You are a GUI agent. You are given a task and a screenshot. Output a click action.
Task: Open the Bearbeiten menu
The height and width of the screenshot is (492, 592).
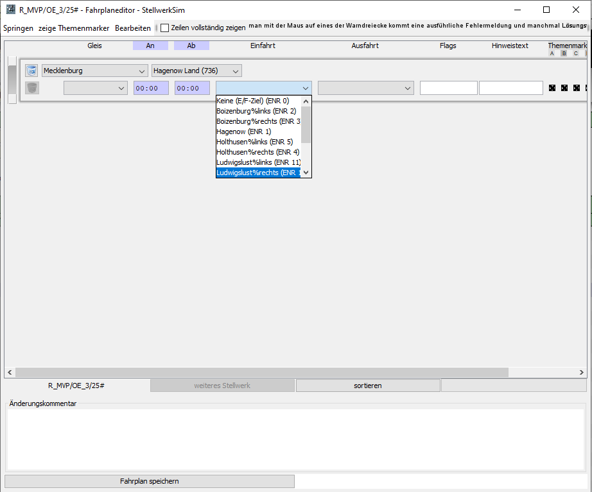click(x=133, y=28)
